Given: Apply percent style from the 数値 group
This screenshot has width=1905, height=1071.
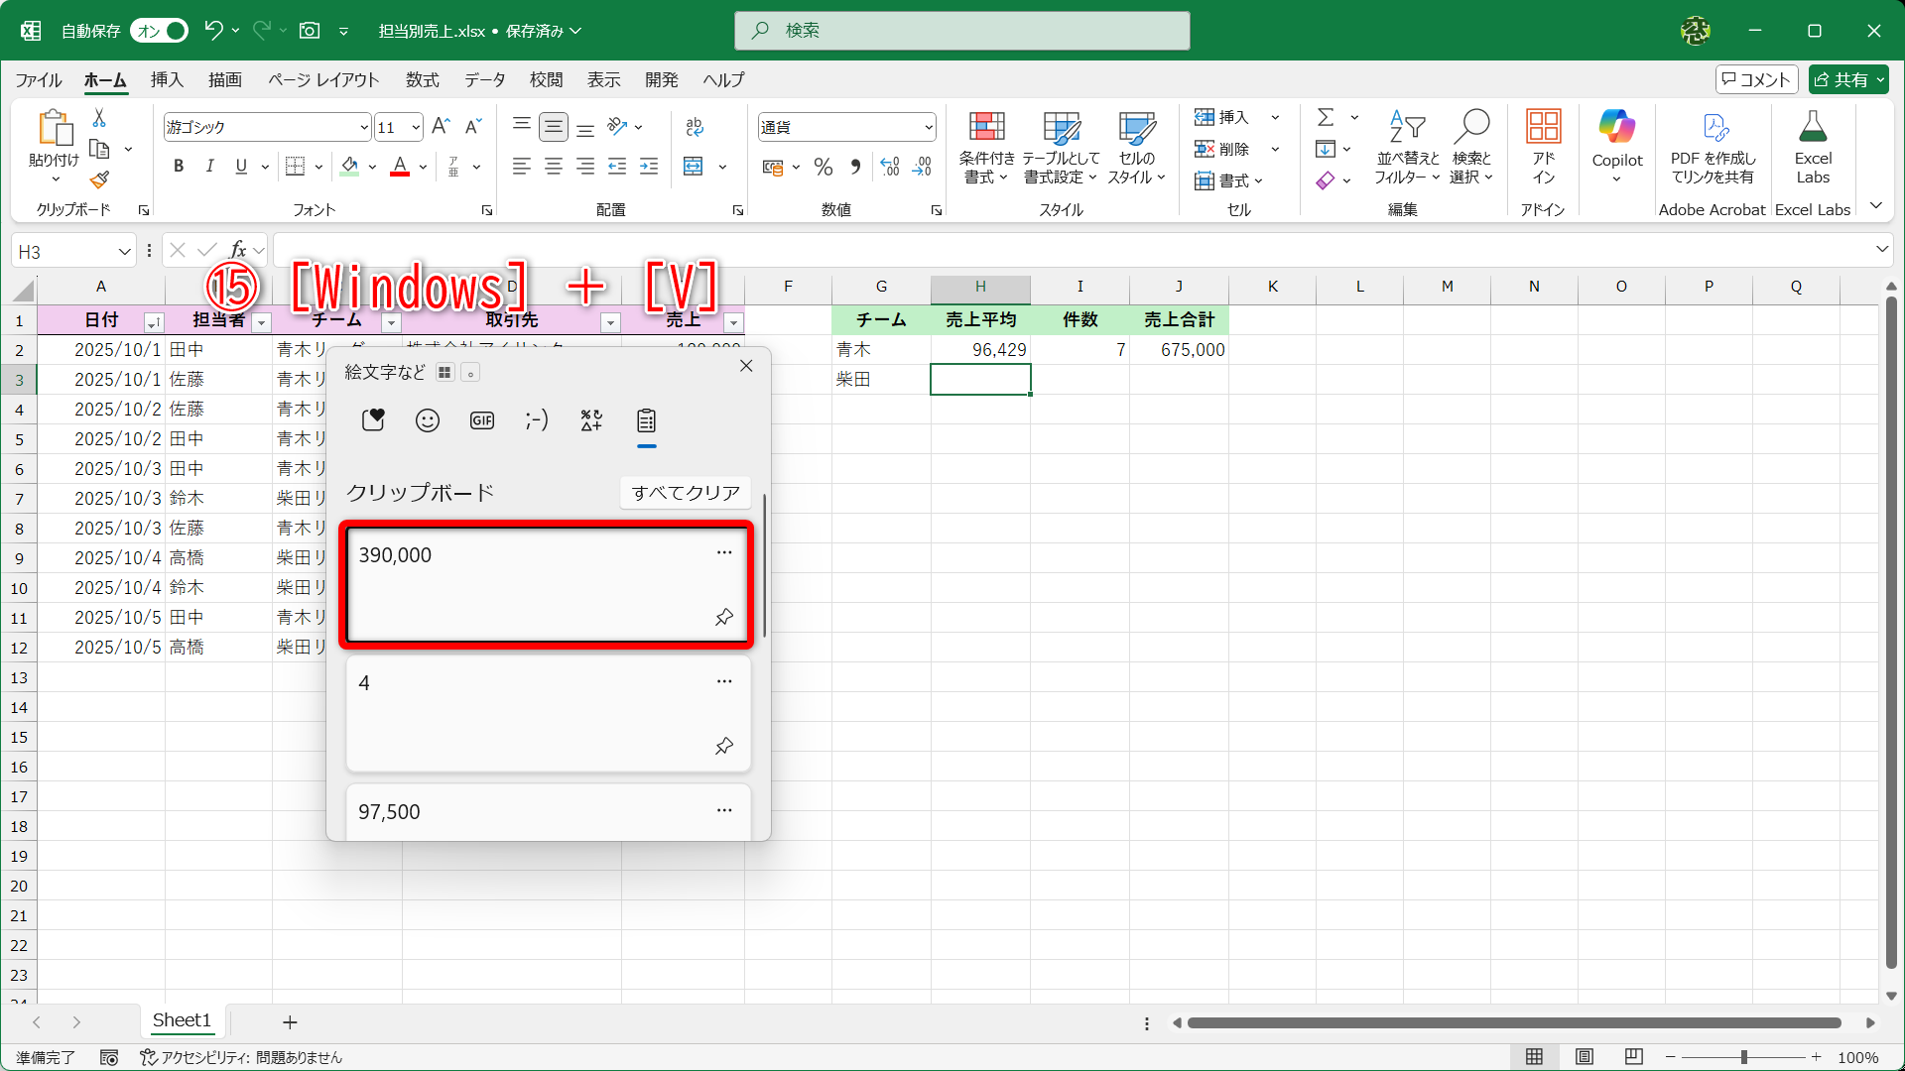Looking at the screenshot, I should coord(823,167).
